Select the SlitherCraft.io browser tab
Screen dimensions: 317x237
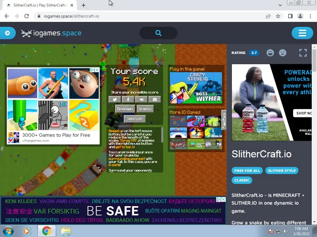tap(40, 5)
